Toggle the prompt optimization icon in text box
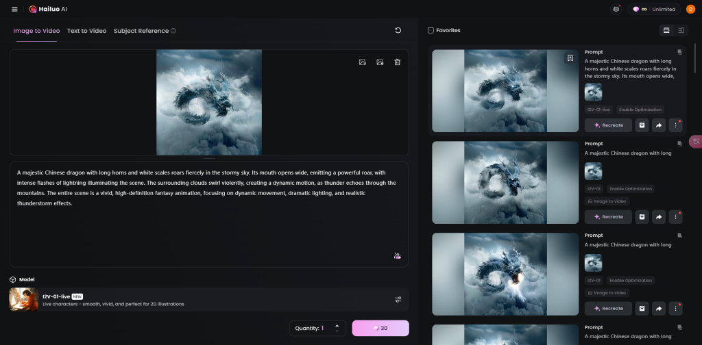The width and height of the screenshot is (702, 345). (x=397, y=256)
